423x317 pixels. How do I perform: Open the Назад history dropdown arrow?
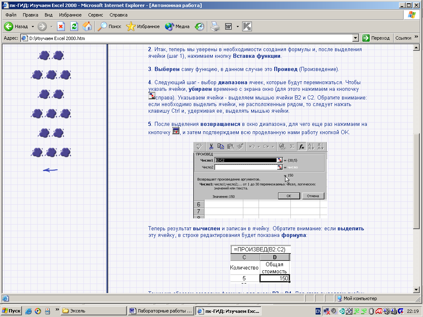tap(33, 26)
